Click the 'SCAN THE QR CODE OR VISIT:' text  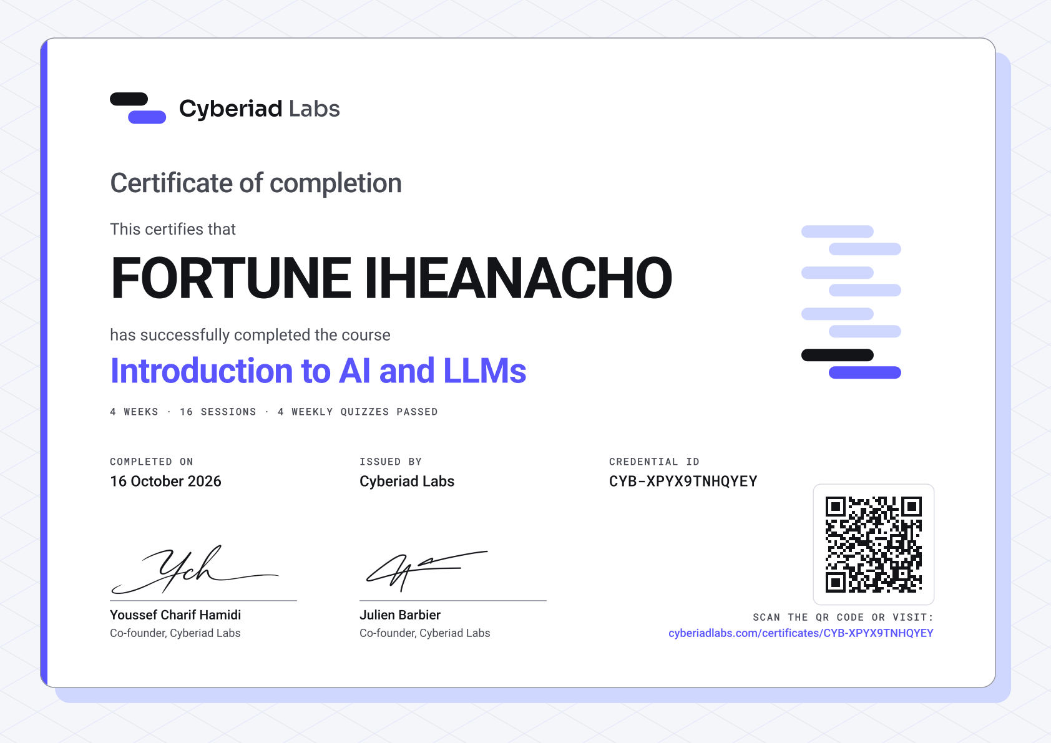coord(843,617)
